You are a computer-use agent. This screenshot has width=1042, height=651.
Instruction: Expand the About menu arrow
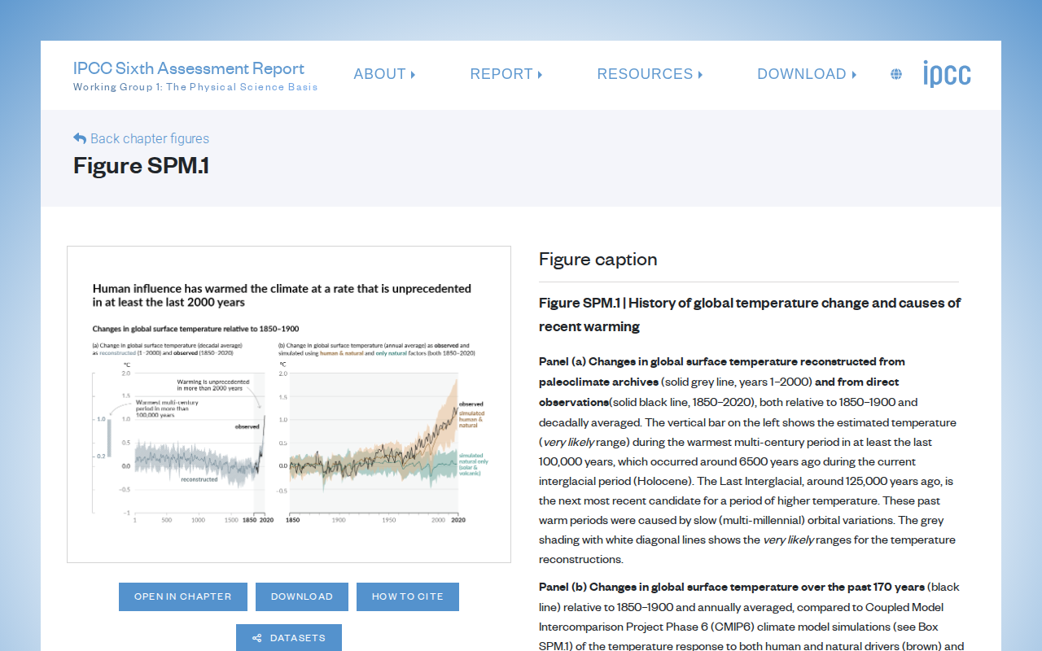coord(414,75)
